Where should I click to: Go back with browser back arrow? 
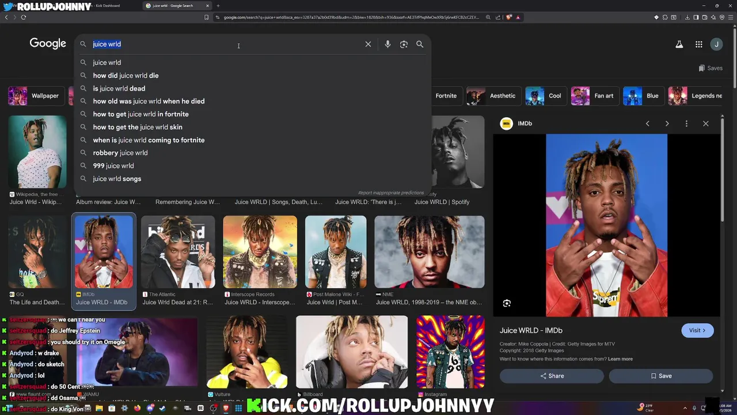pyautogui.click(x=6, y=17)
